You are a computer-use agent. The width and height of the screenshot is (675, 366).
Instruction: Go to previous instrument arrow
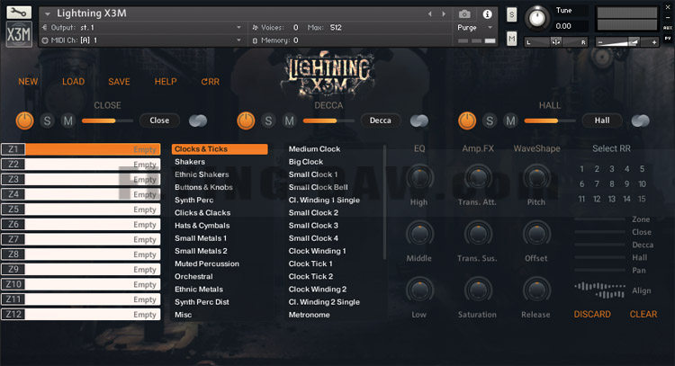[x=429, y=13]
